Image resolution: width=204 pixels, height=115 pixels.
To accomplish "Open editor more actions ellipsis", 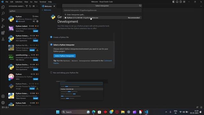I will tap(201, 6).
